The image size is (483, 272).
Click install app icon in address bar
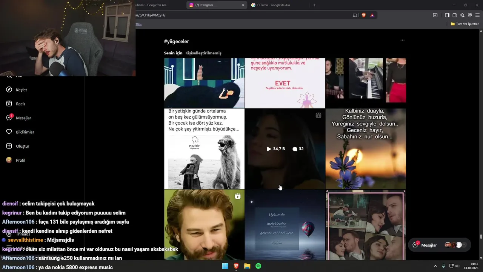click(354, 15)
